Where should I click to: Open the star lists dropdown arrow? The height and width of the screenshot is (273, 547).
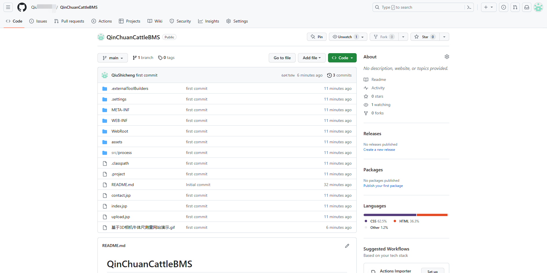(444, 37)
